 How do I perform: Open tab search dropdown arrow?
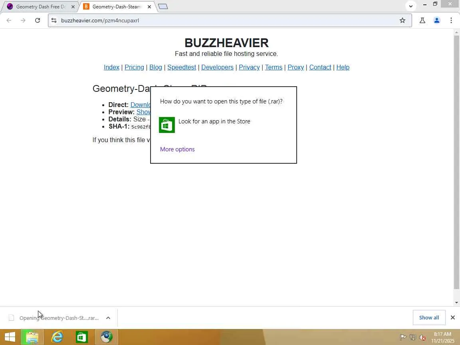point(411,6)
